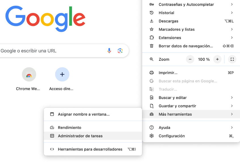
Task: Expand the Guardar y compartir chevron
Action: tap(232, 106)
